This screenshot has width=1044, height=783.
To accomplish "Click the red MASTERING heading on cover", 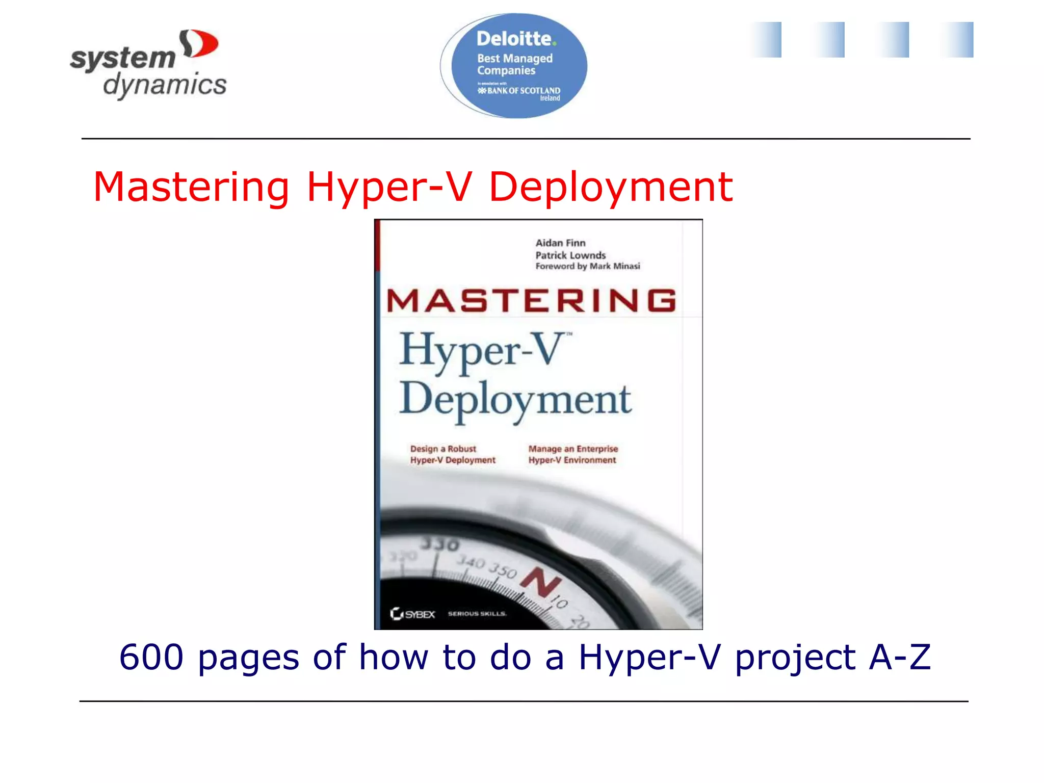I will point(532,300).
